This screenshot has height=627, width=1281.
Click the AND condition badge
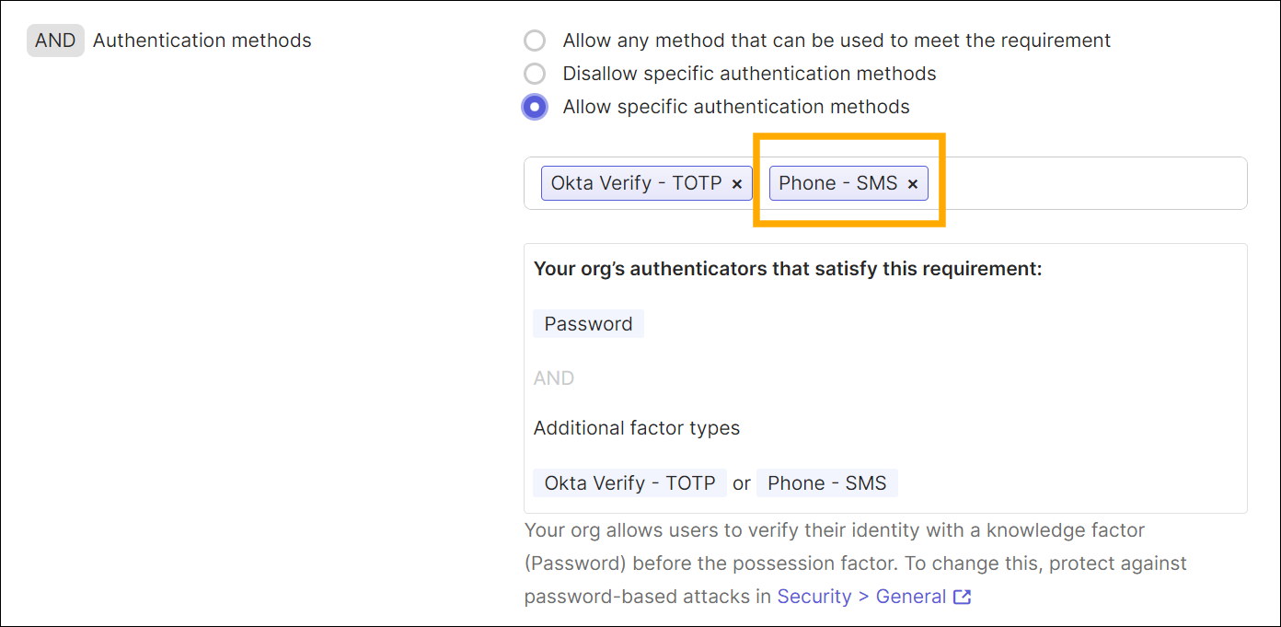coord(55,40)
